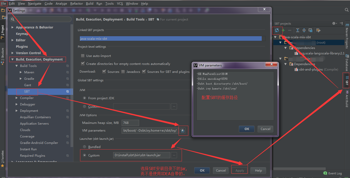This screenshot has width=350, height=178.
Task: Click the minus remove icon in SBT projects
Action: [x=290, y=30]
